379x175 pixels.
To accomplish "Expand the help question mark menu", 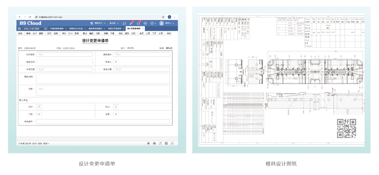I will (x=153, y=23).
